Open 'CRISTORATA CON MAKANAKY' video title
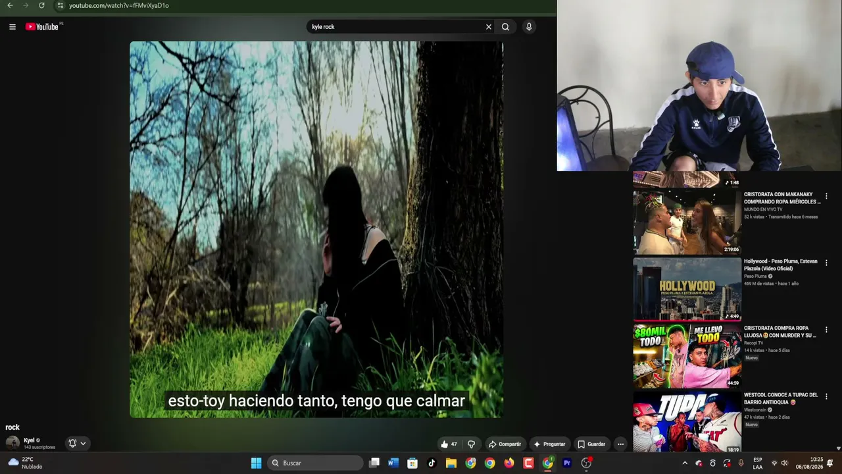The image size is (842, 474). [x=782, y=198]
